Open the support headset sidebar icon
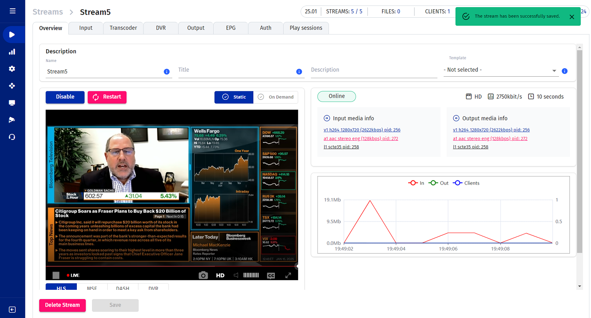The width and height of the screenshot is (591, 318). [12, 137]
